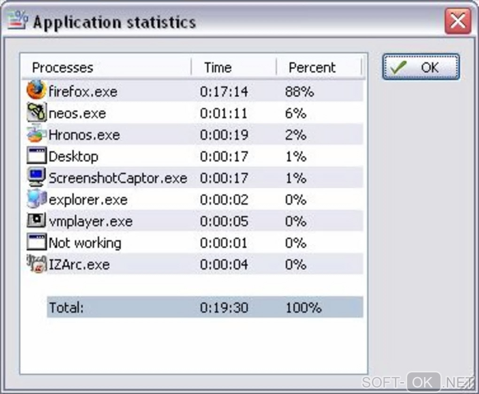The width and height of the screenshot is (479, 394).
Task: Sort by the Percent column header
Action: 319,67
